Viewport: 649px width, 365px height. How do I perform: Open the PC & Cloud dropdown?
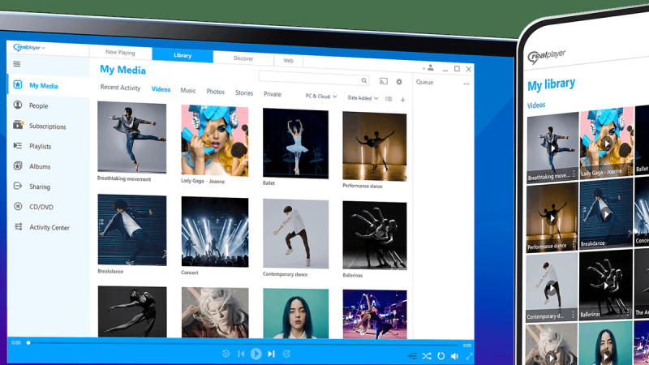321,96
